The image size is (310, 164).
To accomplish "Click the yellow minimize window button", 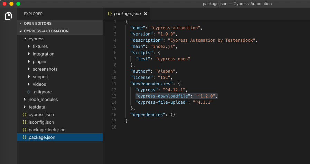I will coord(11,4).
